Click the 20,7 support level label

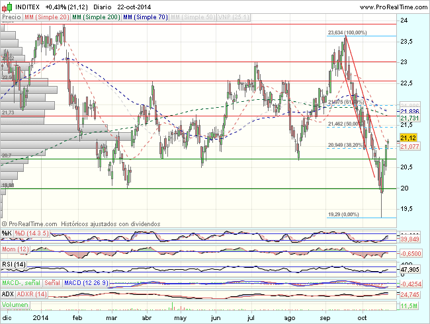coord(7,155)
